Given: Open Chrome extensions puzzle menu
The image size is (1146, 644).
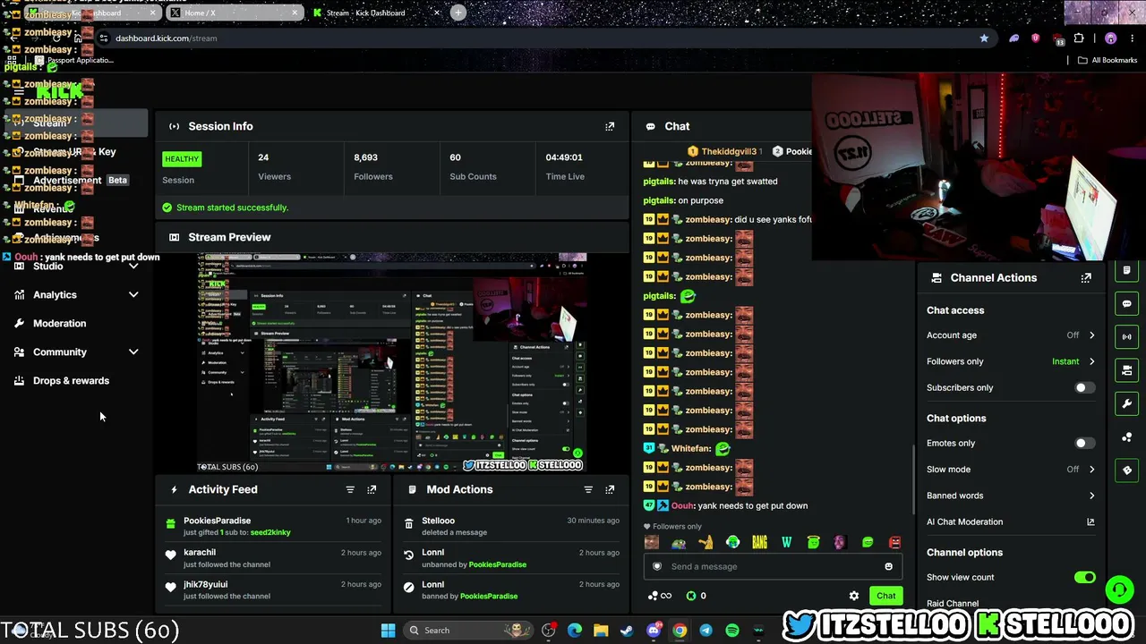Looking at the screenshot, I should (1079, 38).
